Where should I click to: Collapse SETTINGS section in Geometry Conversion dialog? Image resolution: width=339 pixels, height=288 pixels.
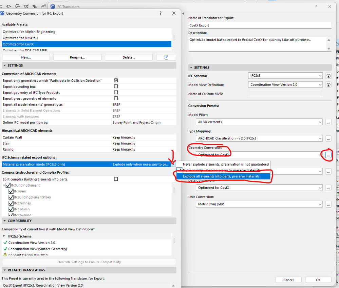pyautogui.click(x=4, y=65)
